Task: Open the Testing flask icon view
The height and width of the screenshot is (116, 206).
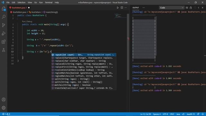Action: tap(4, 50)
